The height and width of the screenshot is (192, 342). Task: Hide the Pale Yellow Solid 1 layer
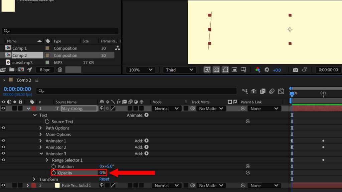(3, 185)
